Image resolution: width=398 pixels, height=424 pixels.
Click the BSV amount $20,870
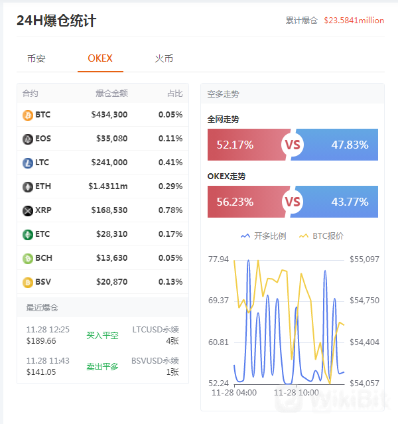tap(112, 282)
